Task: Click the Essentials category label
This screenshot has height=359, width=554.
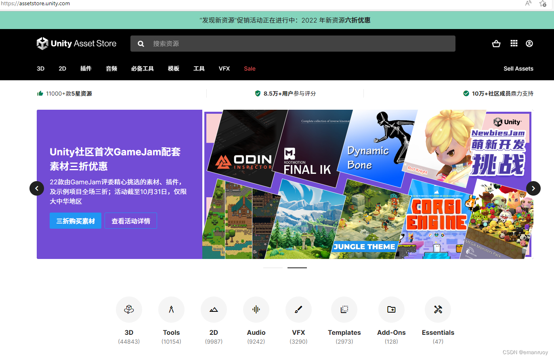Action: click(438, 333)
